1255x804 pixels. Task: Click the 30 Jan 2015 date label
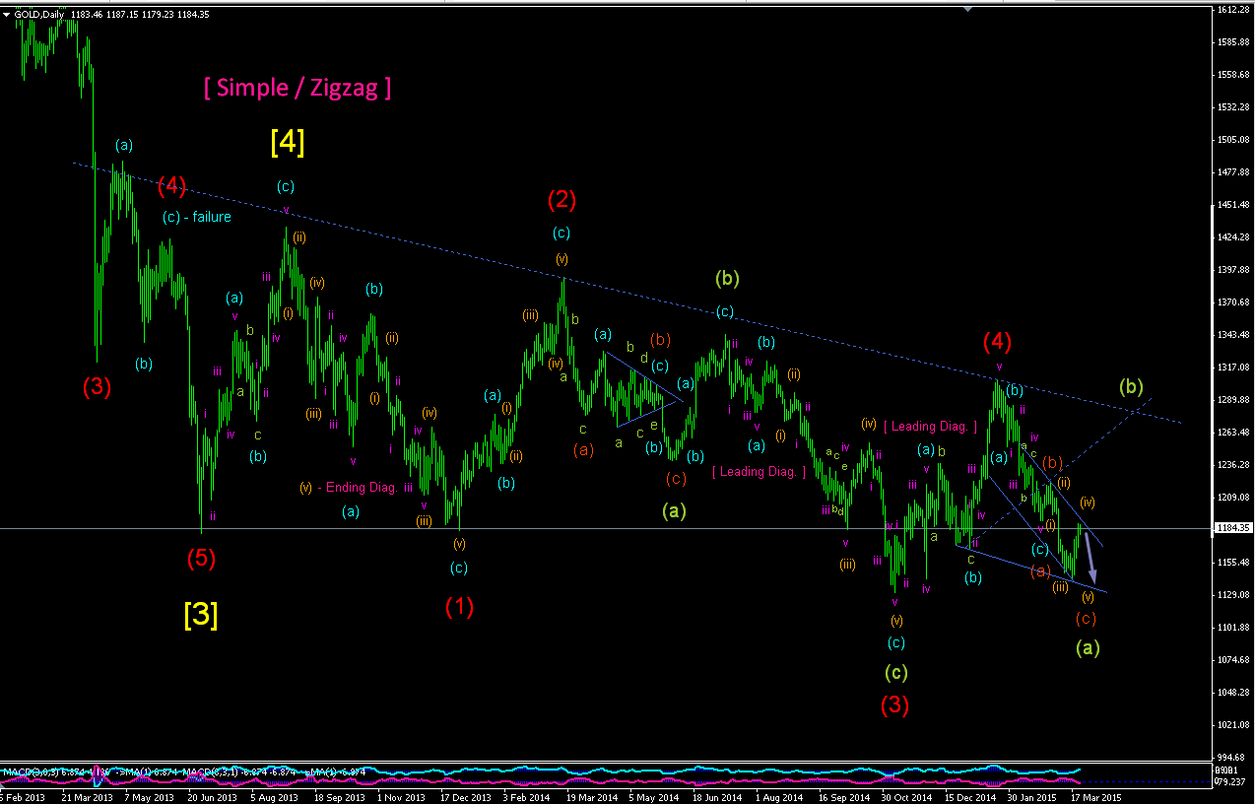(x=1032, y=796)
